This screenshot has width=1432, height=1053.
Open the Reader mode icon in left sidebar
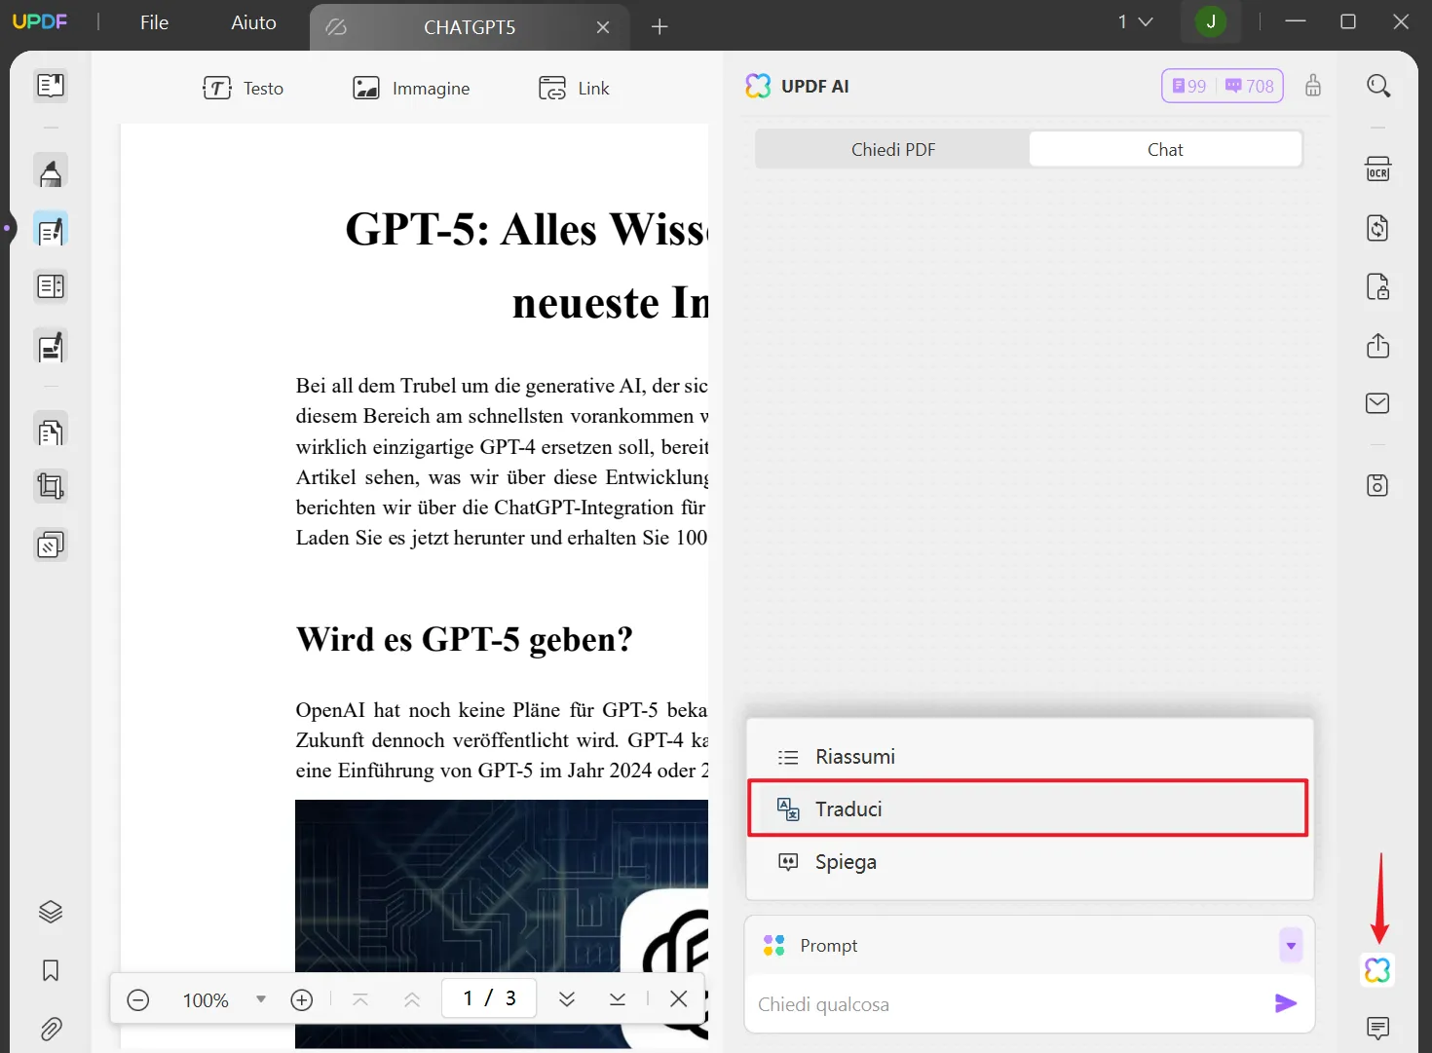tap(51, 86)
